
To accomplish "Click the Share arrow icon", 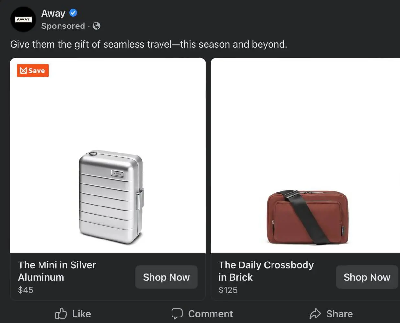I will (316, 313).
